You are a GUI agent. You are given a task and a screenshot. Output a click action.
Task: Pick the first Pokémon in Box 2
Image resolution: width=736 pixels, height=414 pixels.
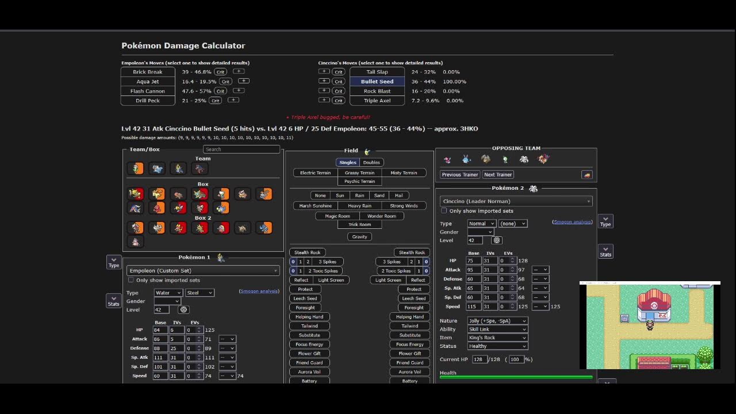(x=136, y=228)
